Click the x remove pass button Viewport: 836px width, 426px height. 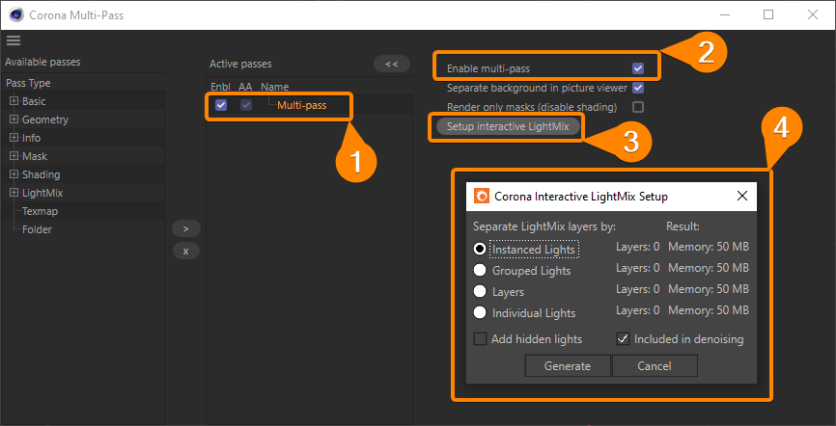[x=186, y=251]
